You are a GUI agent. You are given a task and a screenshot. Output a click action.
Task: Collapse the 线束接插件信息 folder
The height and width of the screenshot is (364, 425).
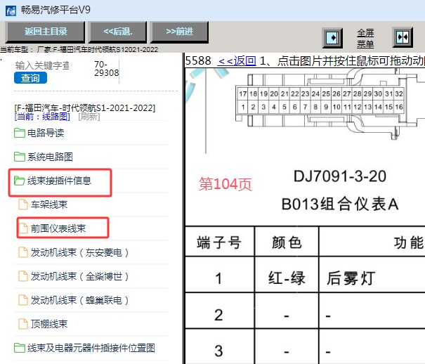tap(59, 181)
